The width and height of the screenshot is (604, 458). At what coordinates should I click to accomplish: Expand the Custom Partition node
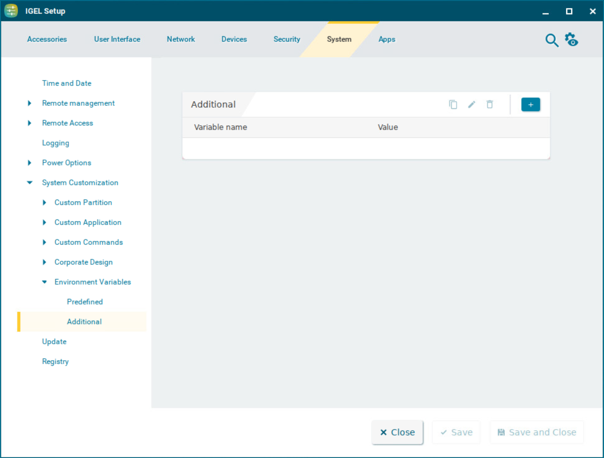tap(44, 203)
